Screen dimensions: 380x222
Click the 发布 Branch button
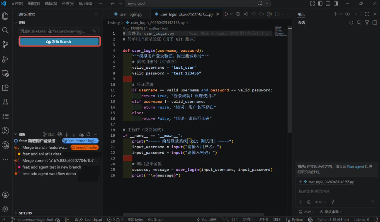pos(60,41)
